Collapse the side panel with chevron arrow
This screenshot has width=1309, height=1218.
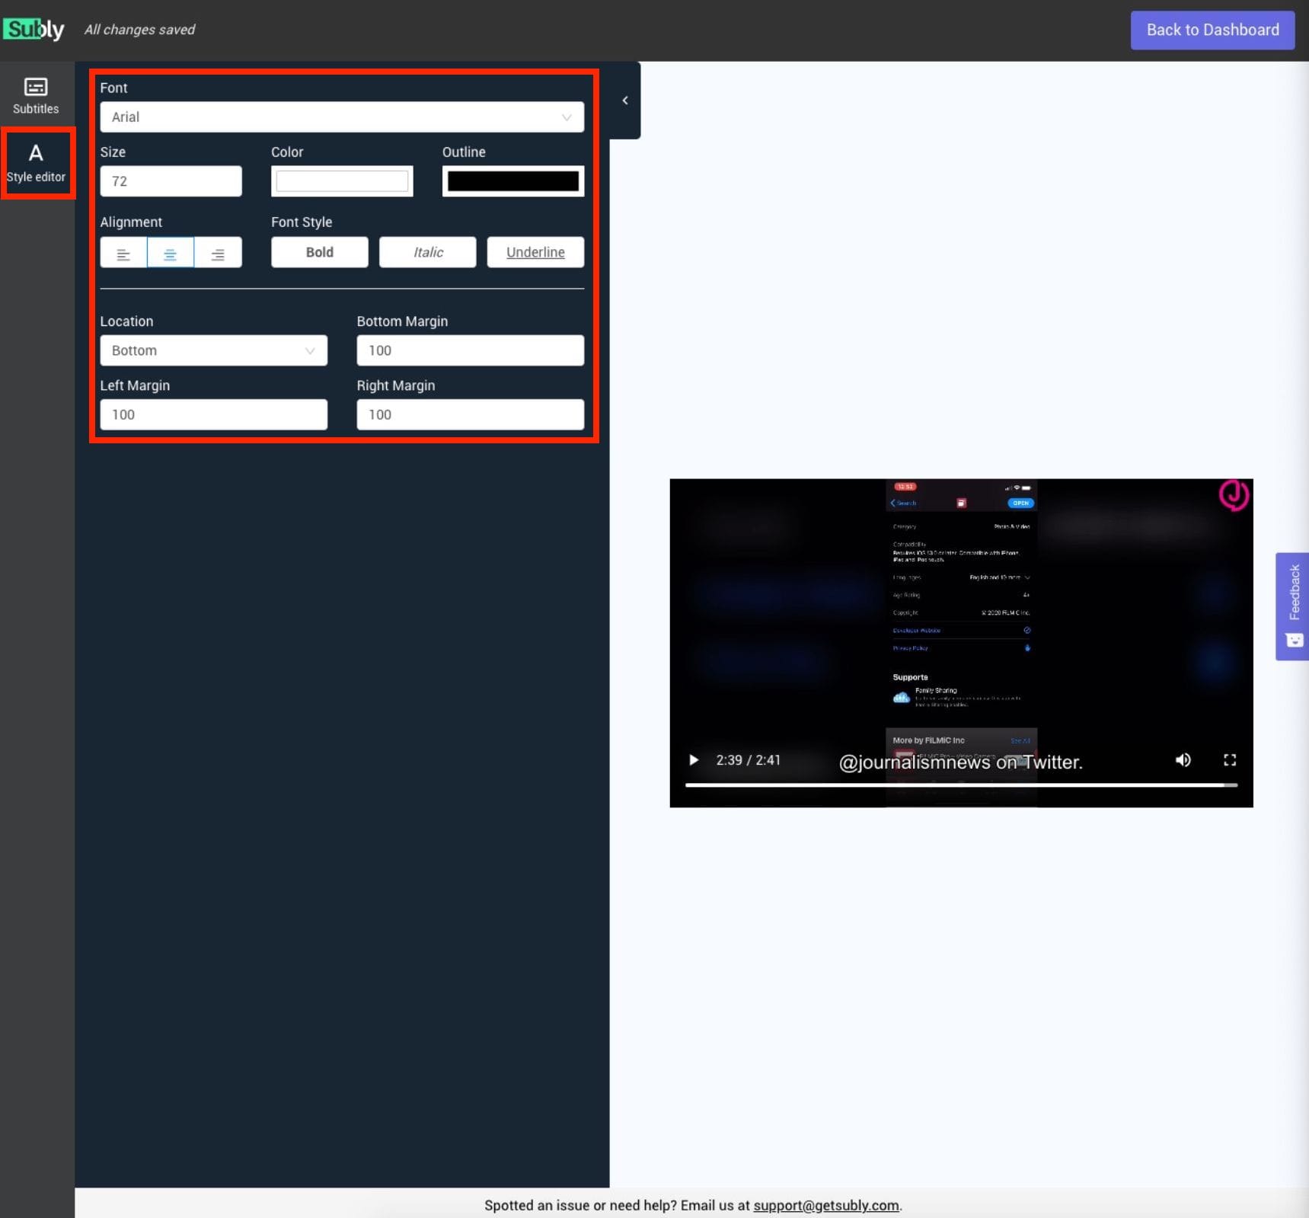coord(624,101)
